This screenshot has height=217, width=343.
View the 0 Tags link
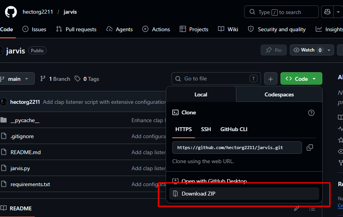tap(87, 79)
